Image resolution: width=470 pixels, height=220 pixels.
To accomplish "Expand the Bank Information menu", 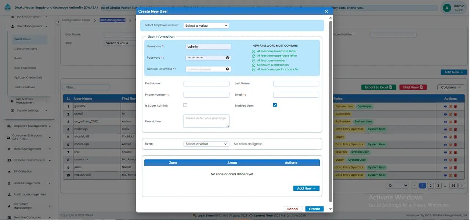I will pos(29,16).
